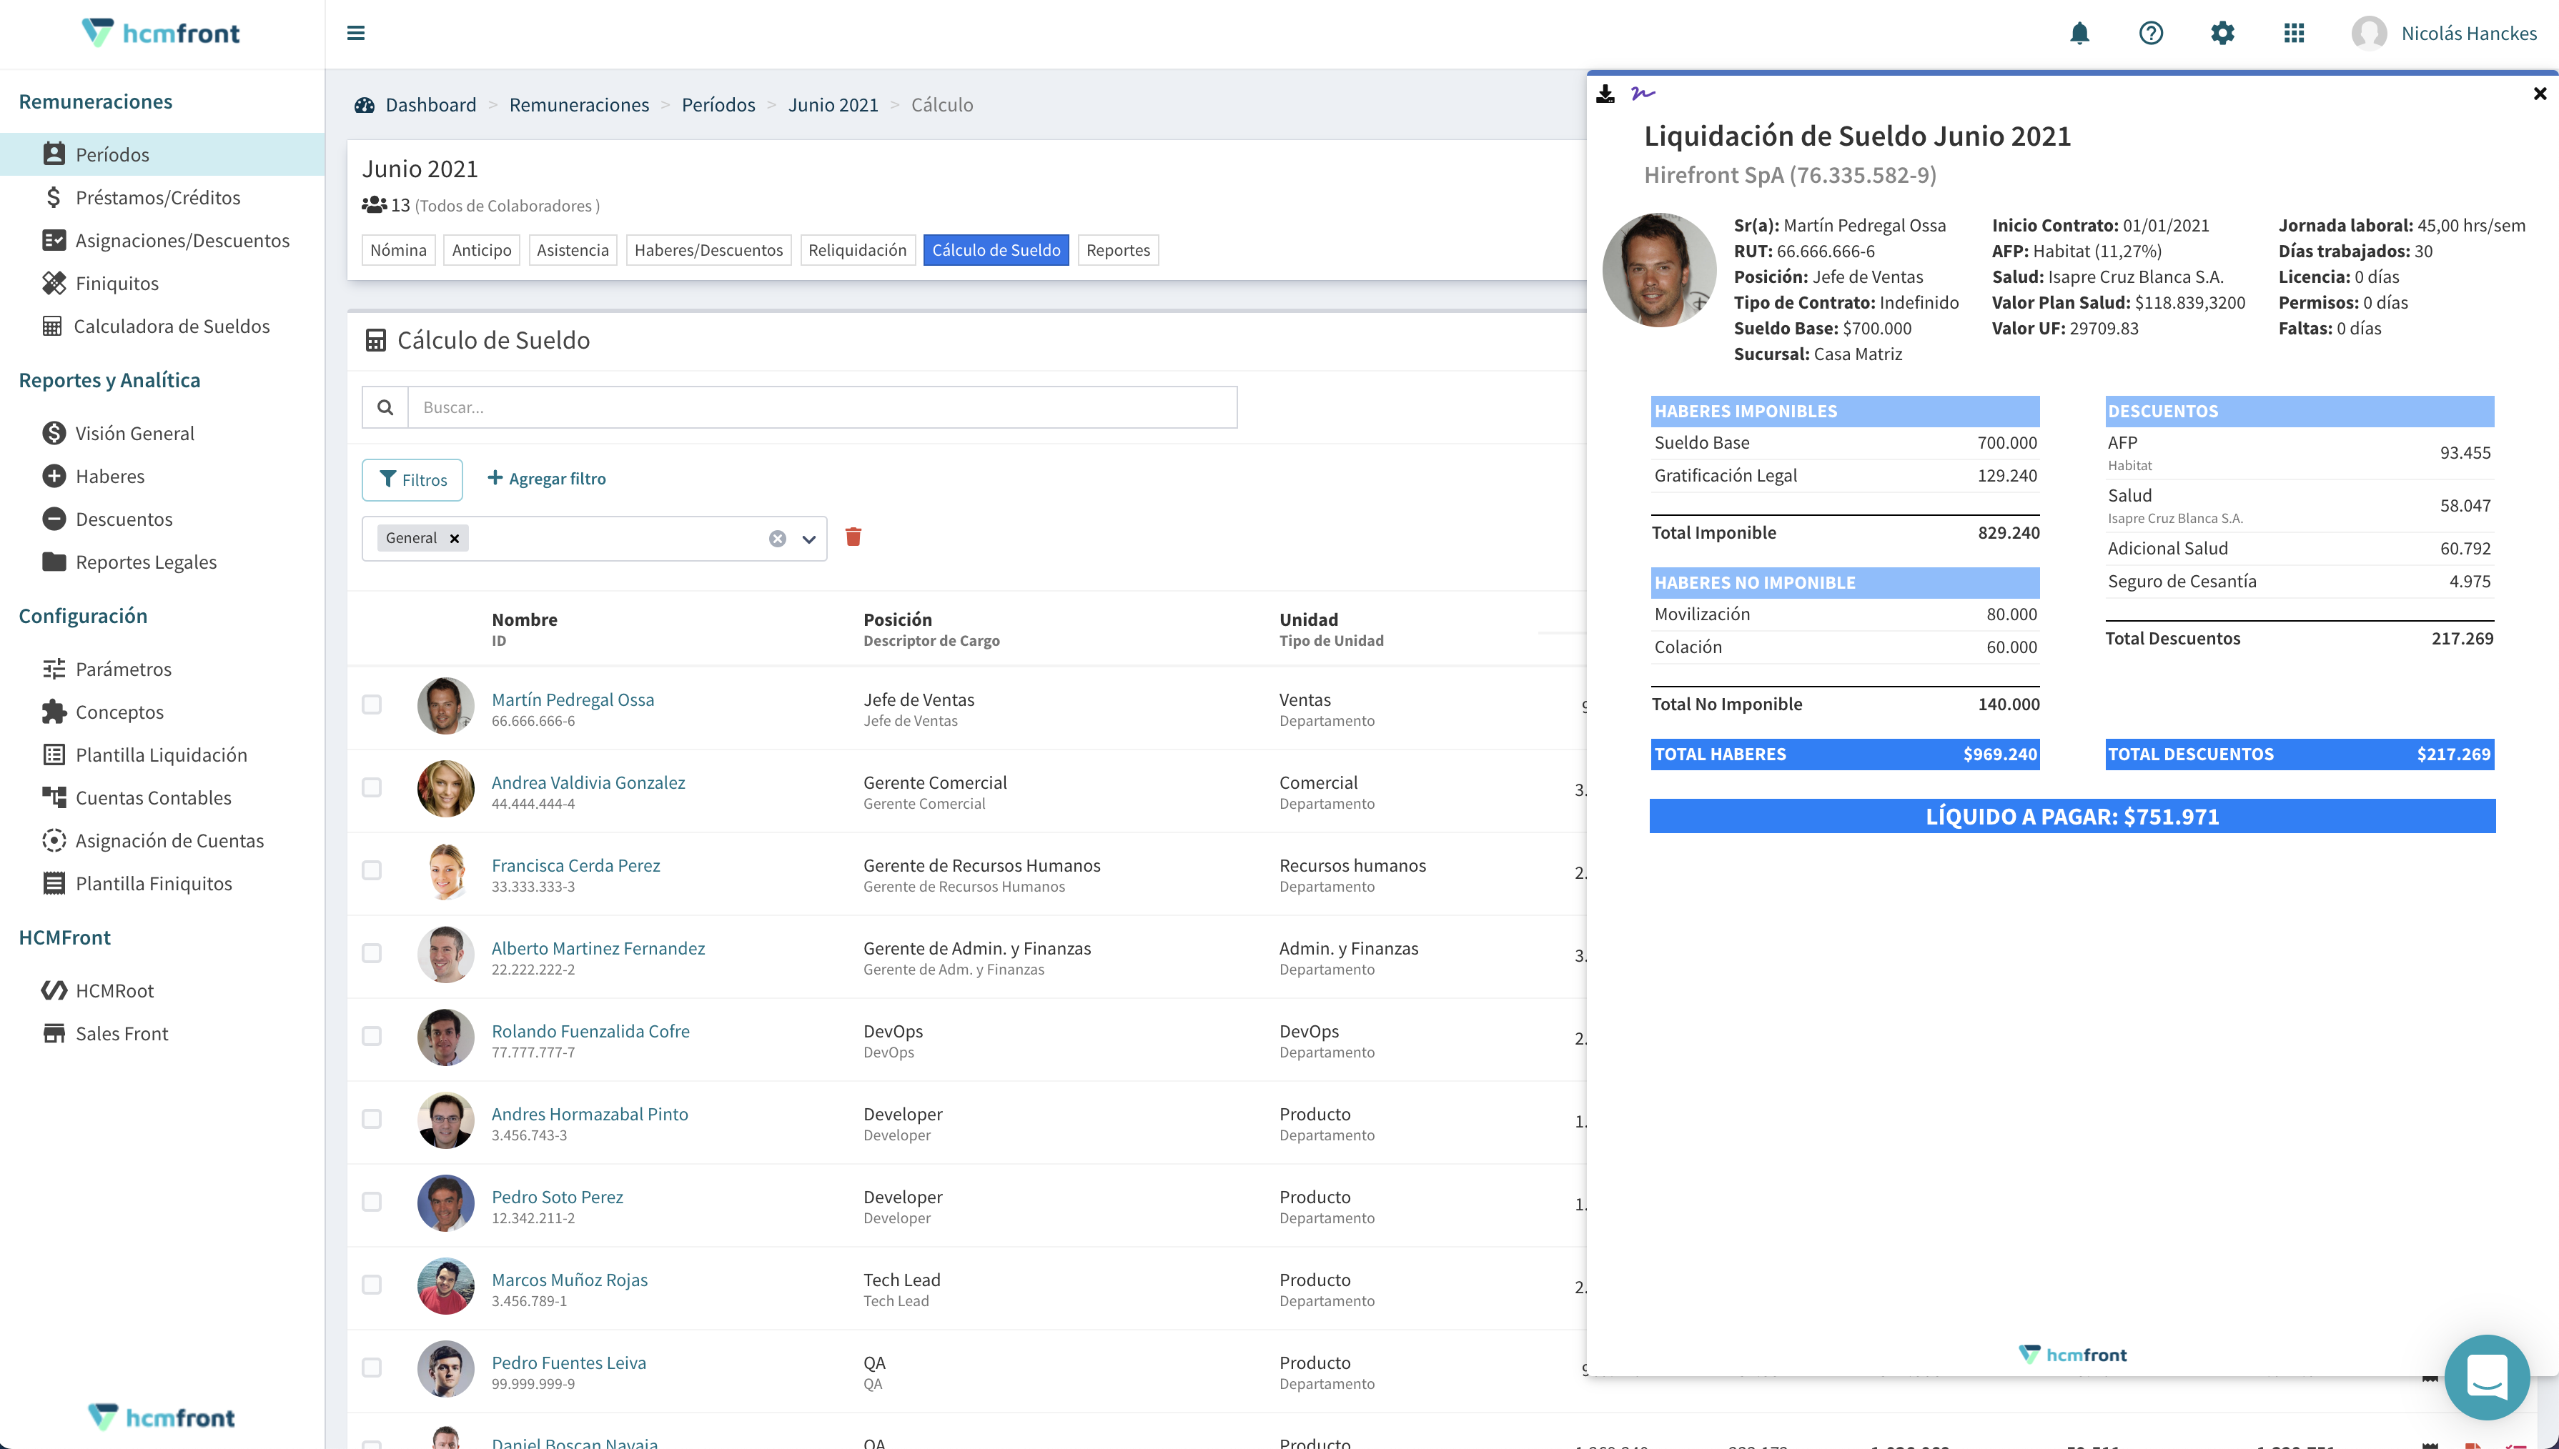The image size is (2559, 1449).
Task: Check the box for Martín Pedregal Ossa
Action: point(371,704)
